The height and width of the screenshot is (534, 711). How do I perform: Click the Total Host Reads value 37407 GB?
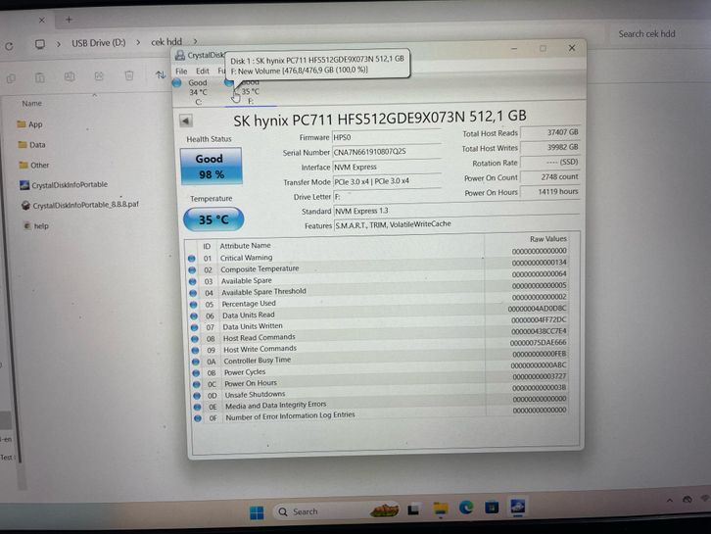[550, 132]
